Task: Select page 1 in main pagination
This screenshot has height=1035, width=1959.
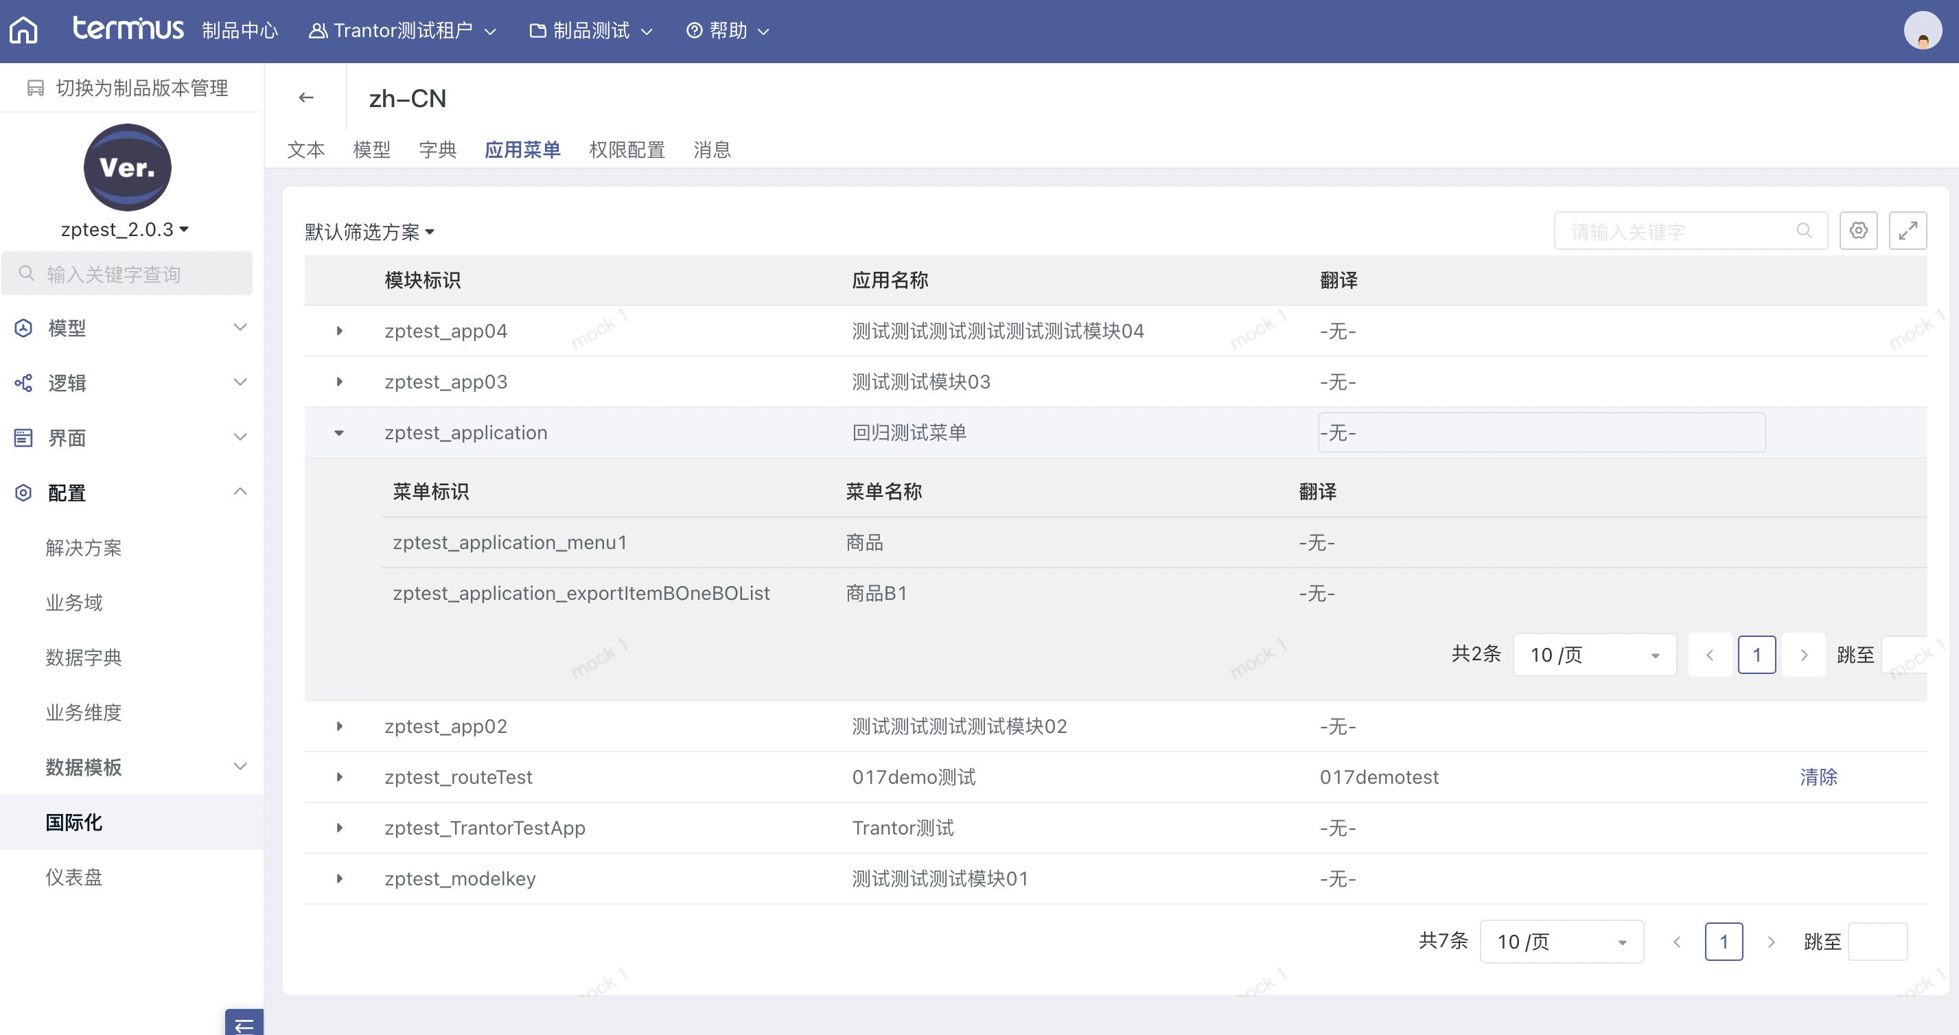Action: (x=1724, y=942)
